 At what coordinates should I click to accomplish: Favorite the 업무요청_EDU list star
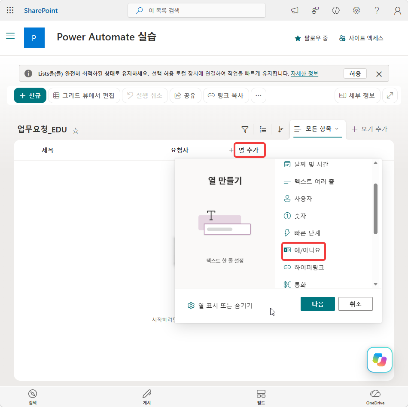tap(76, 131)
